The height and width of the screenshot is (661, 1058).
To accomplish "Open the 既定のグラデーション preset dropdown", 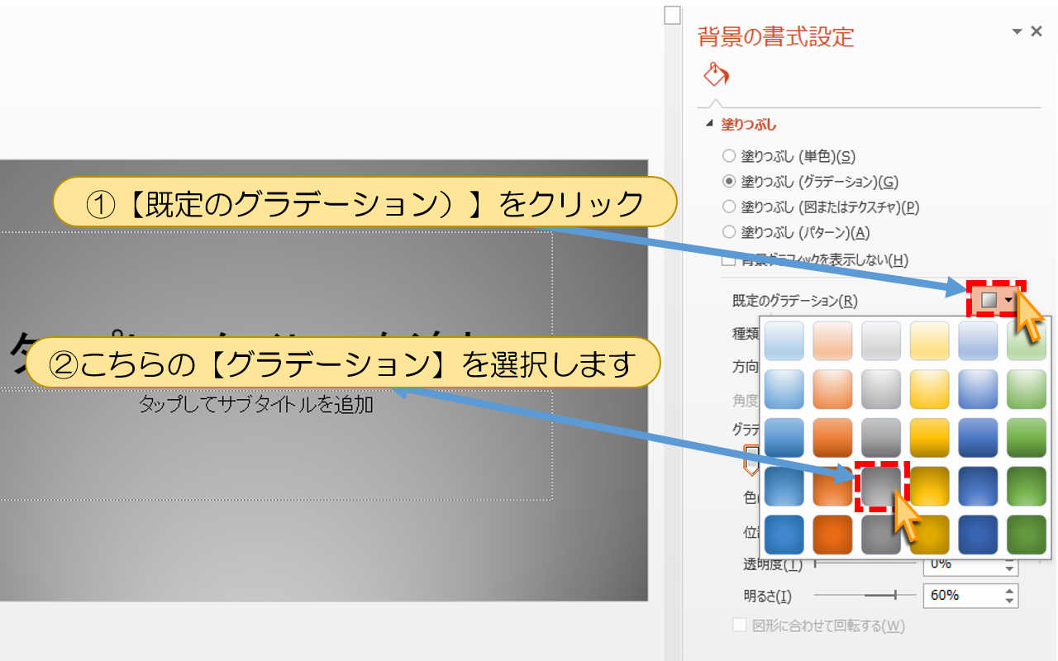I will 997,300.
